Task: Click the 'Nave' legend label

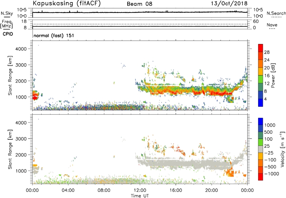Action: tap(272, 25)
